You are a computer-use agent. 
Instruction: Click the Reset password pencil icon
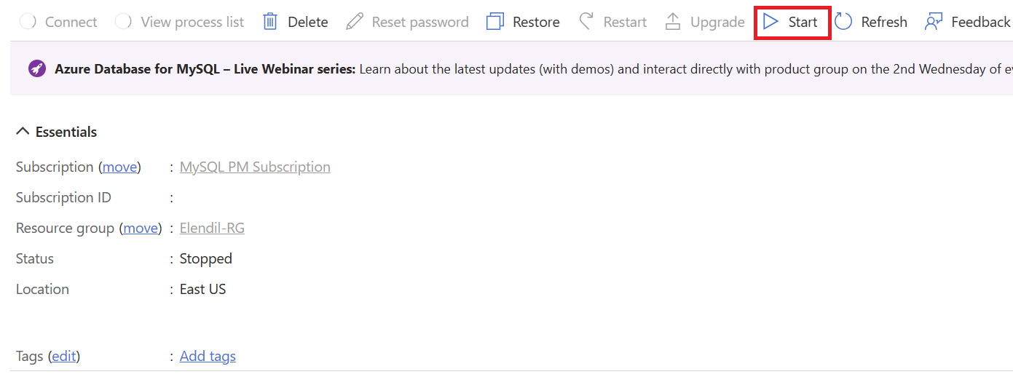click(355, 22)
